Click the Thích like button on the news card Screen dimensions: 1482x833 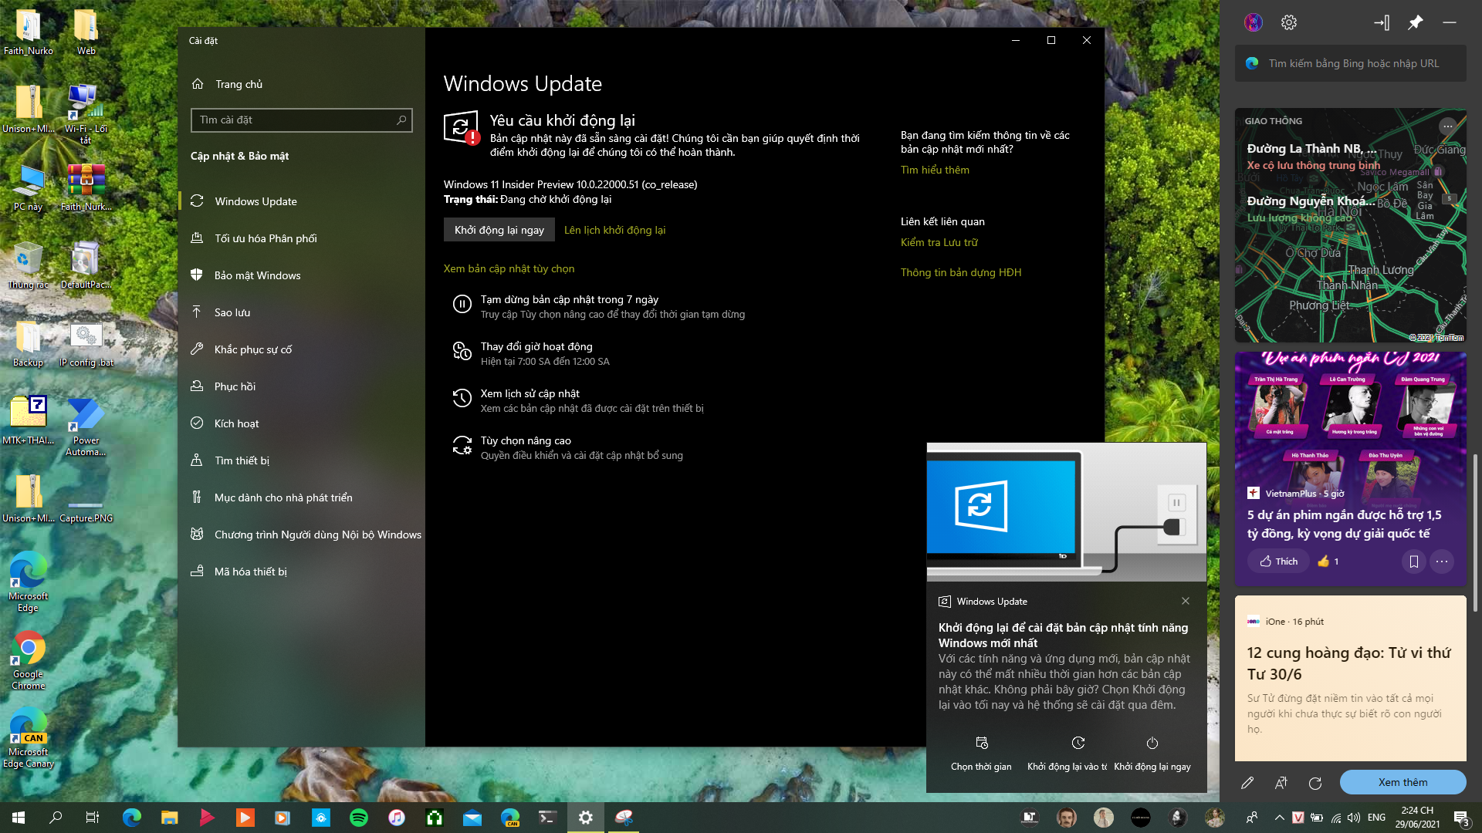click(1279, 562)
